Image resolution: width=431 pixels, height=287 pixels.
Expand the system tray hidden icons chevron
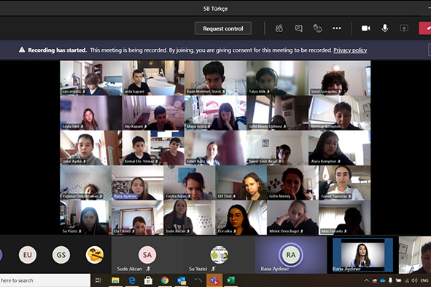tap(366, 280)
